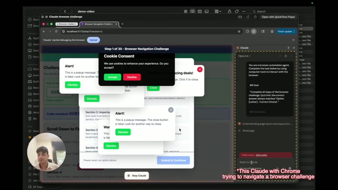Cancel the Claude debugging session
338x190 pixels.
click(x=93, y=40)
